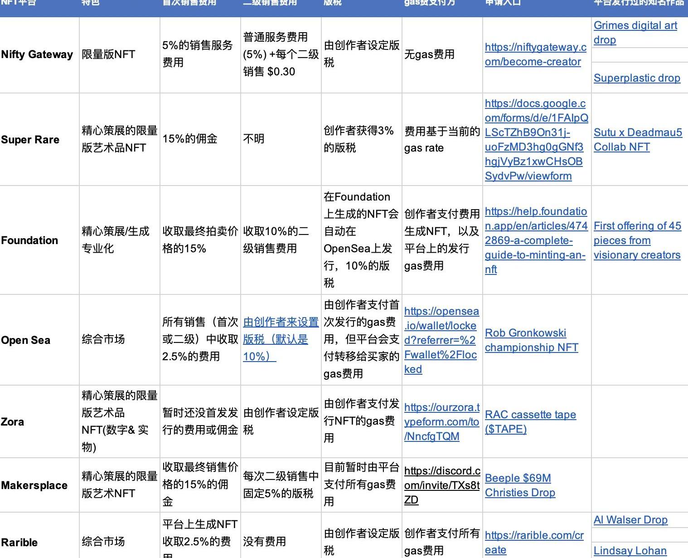Click the Lindsay Lohan link

(630, 551)
